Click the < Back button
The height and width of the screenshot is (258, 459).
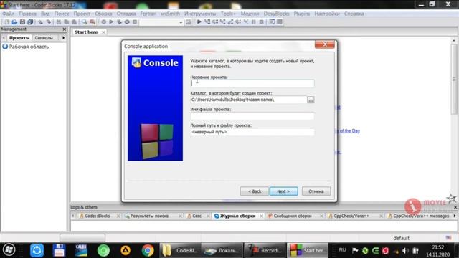254,191
